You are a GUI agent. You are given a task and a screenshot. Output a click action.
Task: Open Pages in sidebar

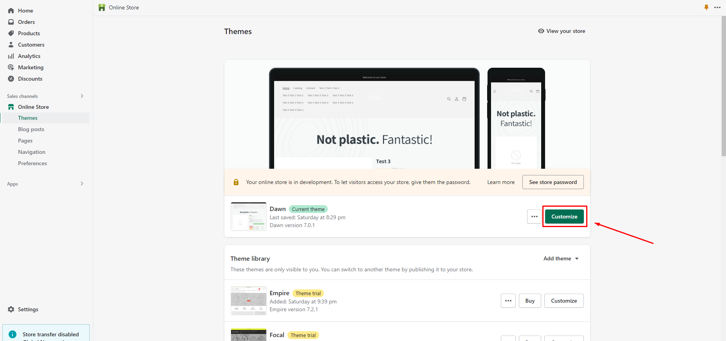pyautogui.click(x=25, y=141)
